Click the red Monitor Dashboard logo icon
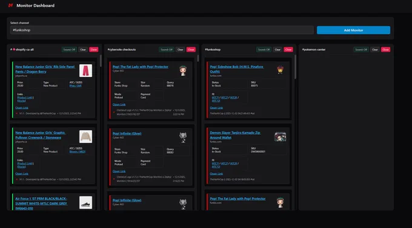 [10, 5]
